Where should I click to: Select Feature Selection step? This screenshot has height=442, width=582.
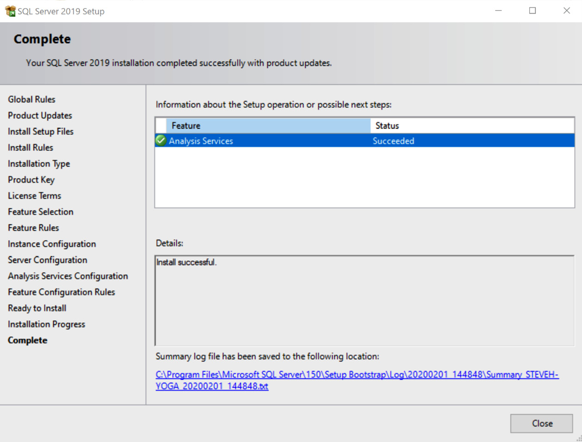[x=41, y=212]
